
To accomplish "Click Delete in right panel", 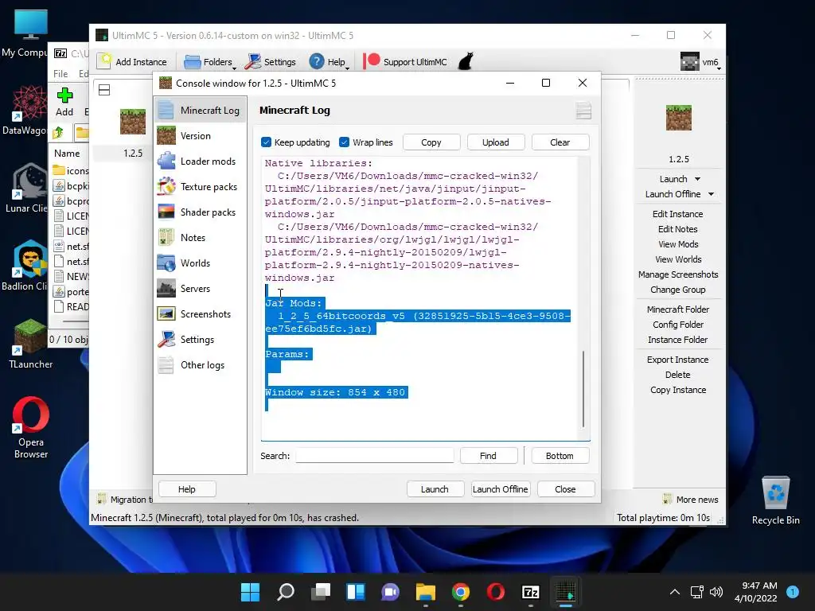I will point(678,375).
